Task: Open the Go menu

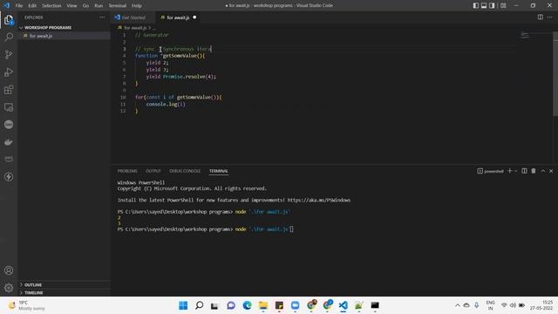Action: [85, 6]
